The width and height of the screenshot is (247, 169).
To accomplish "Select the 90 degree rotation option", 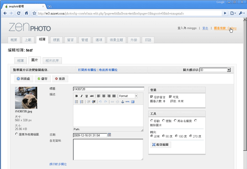I will 163,136.
